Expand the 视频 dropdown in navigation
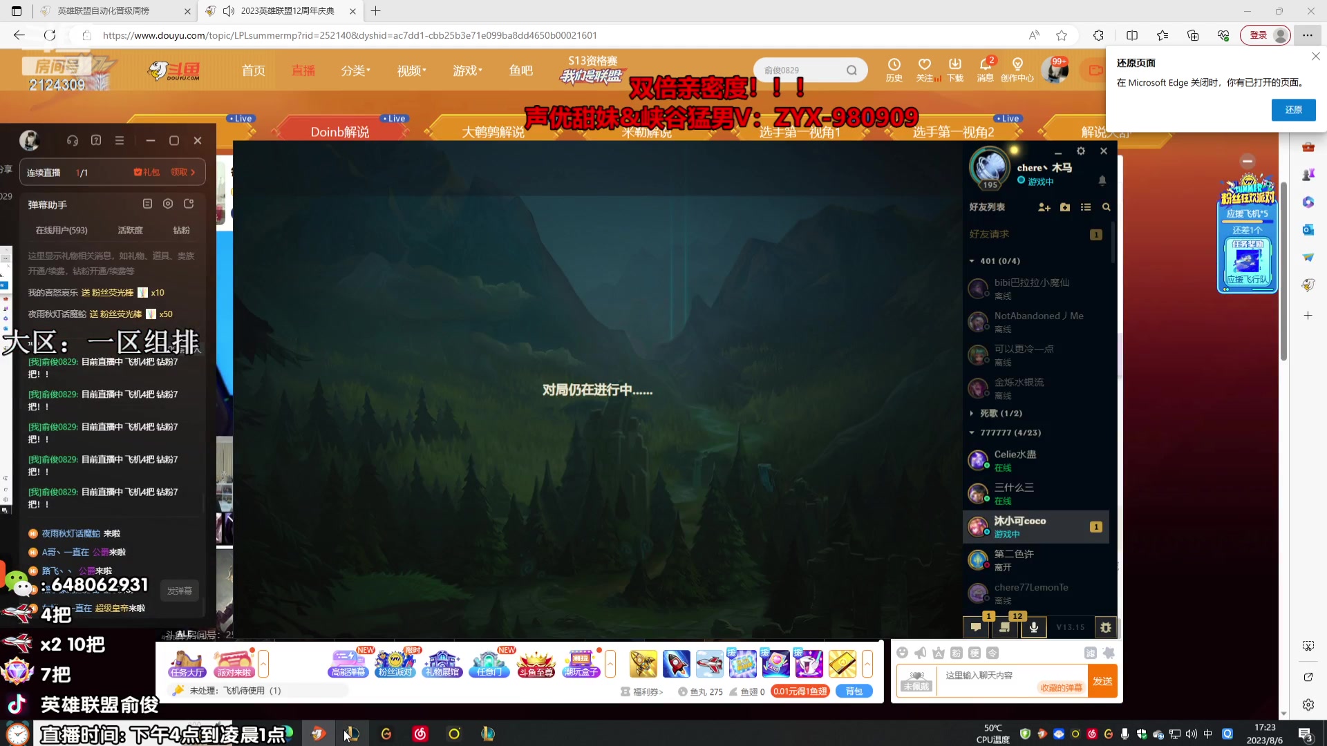The image size is (1327, 746). click(x=411, y=70)
